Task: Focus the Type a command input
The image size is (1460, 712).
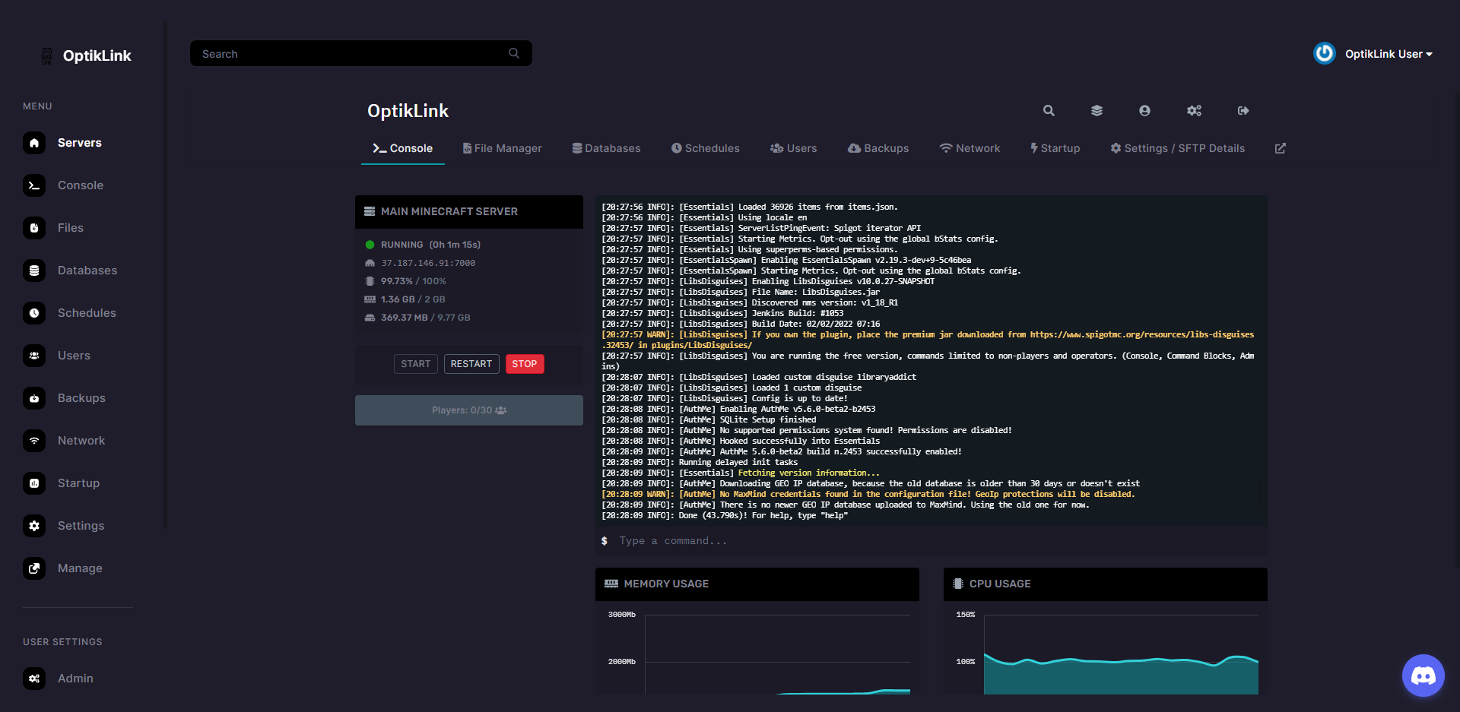Action: click(932, 541)
